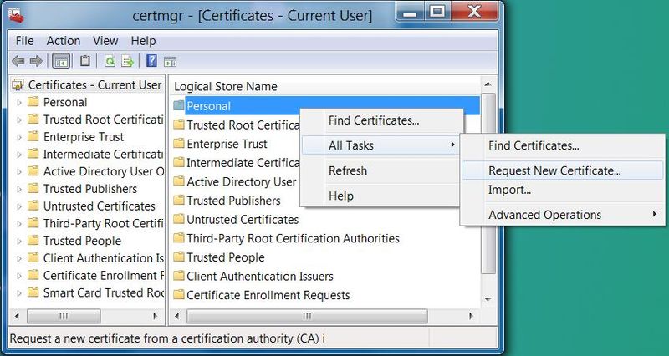Viewport: 669px width, 356px height.
Task: Toggle the Show/Hide Action Pane icon
Action: coord(170,62)
